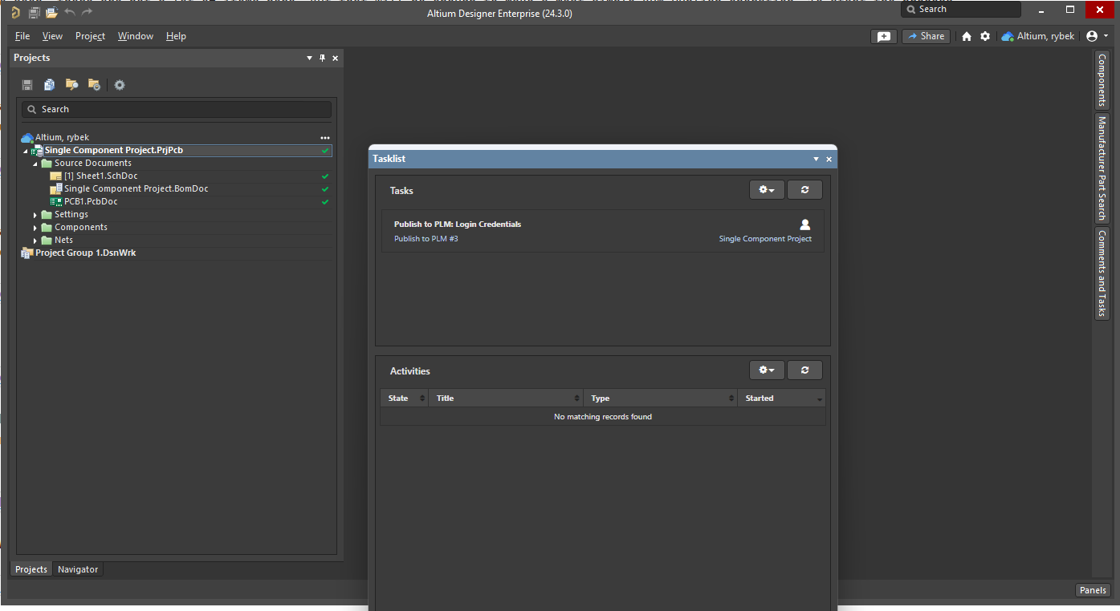Click the add comment speech bubble icon
This screenshot has height=611, width=1120.
click(884, 36)
